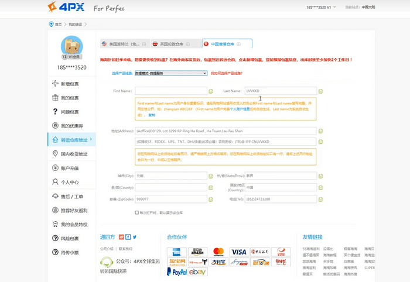The width and height of the screenshot is (410, 282).
Task: Click the copy icon beside First Name
Action: [x=211, y=91]
